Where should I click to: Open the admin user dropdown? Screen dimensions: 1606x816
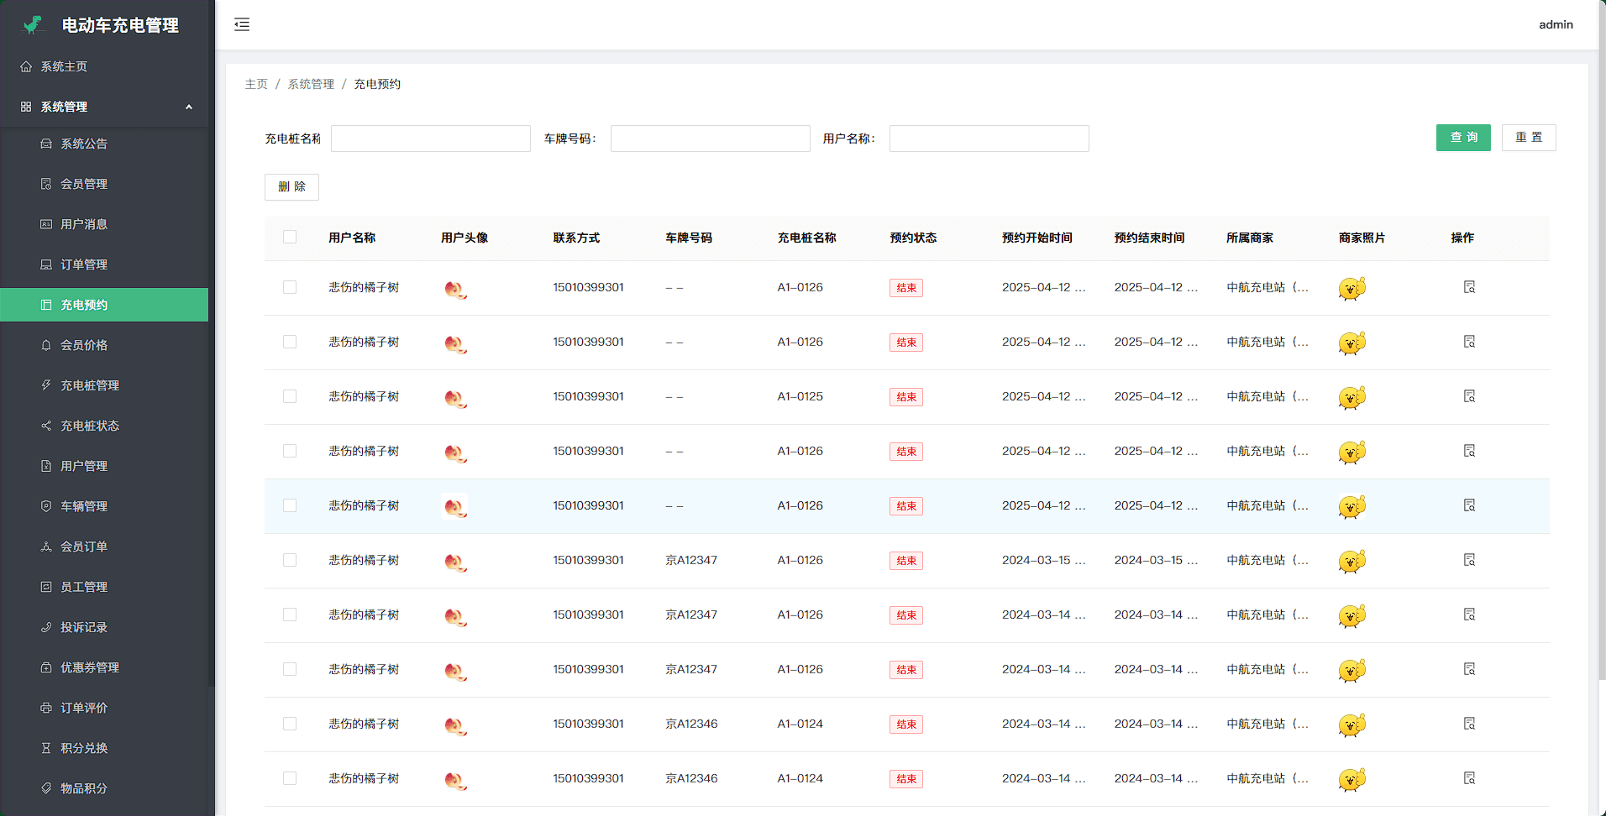(x=1556, y=24)
